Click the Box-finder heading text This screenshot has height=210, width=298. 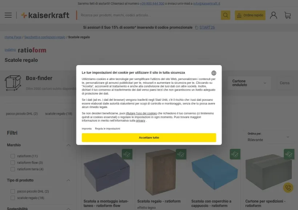pos(39,78)
